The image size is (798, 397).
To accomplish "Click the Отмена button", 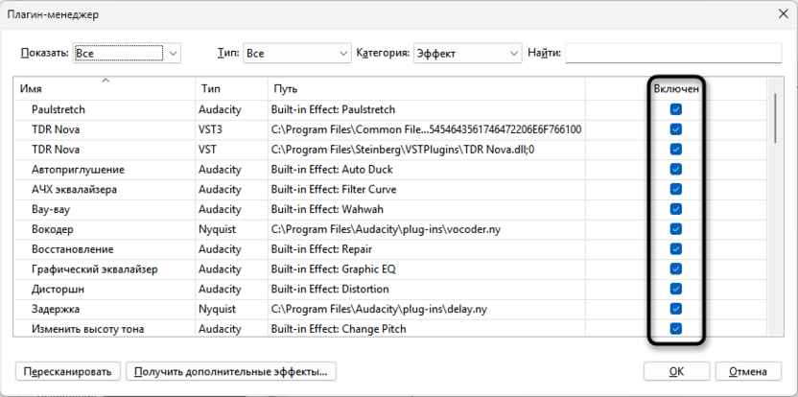I will [748, 371].
